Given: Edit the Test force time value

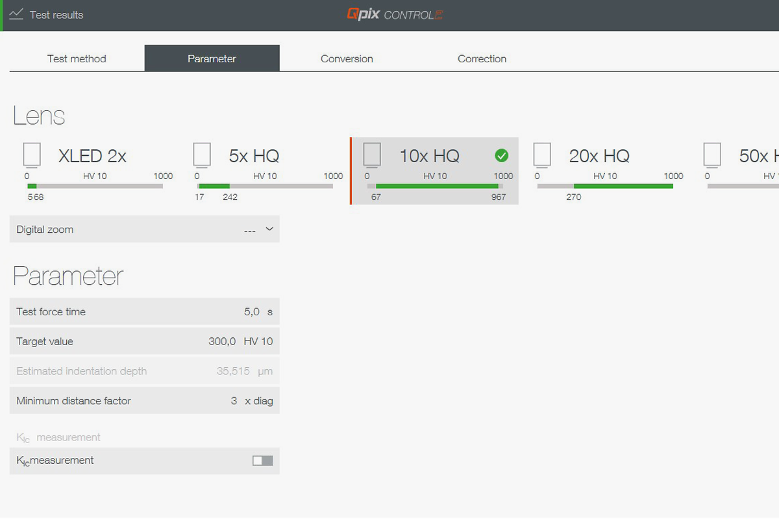Looking at the screenshot, I should tap(251, 312).
